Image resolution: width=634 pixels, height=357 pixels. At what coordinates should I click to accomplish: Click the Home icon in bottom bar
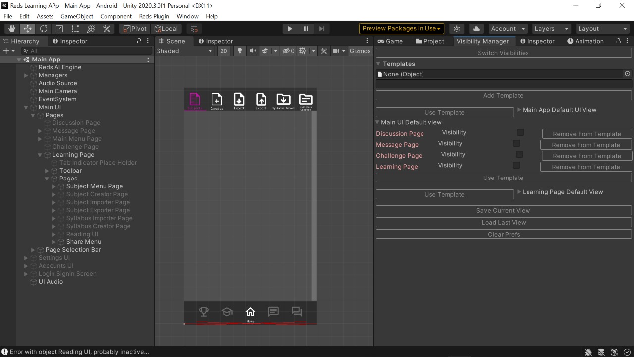point(250,313)
